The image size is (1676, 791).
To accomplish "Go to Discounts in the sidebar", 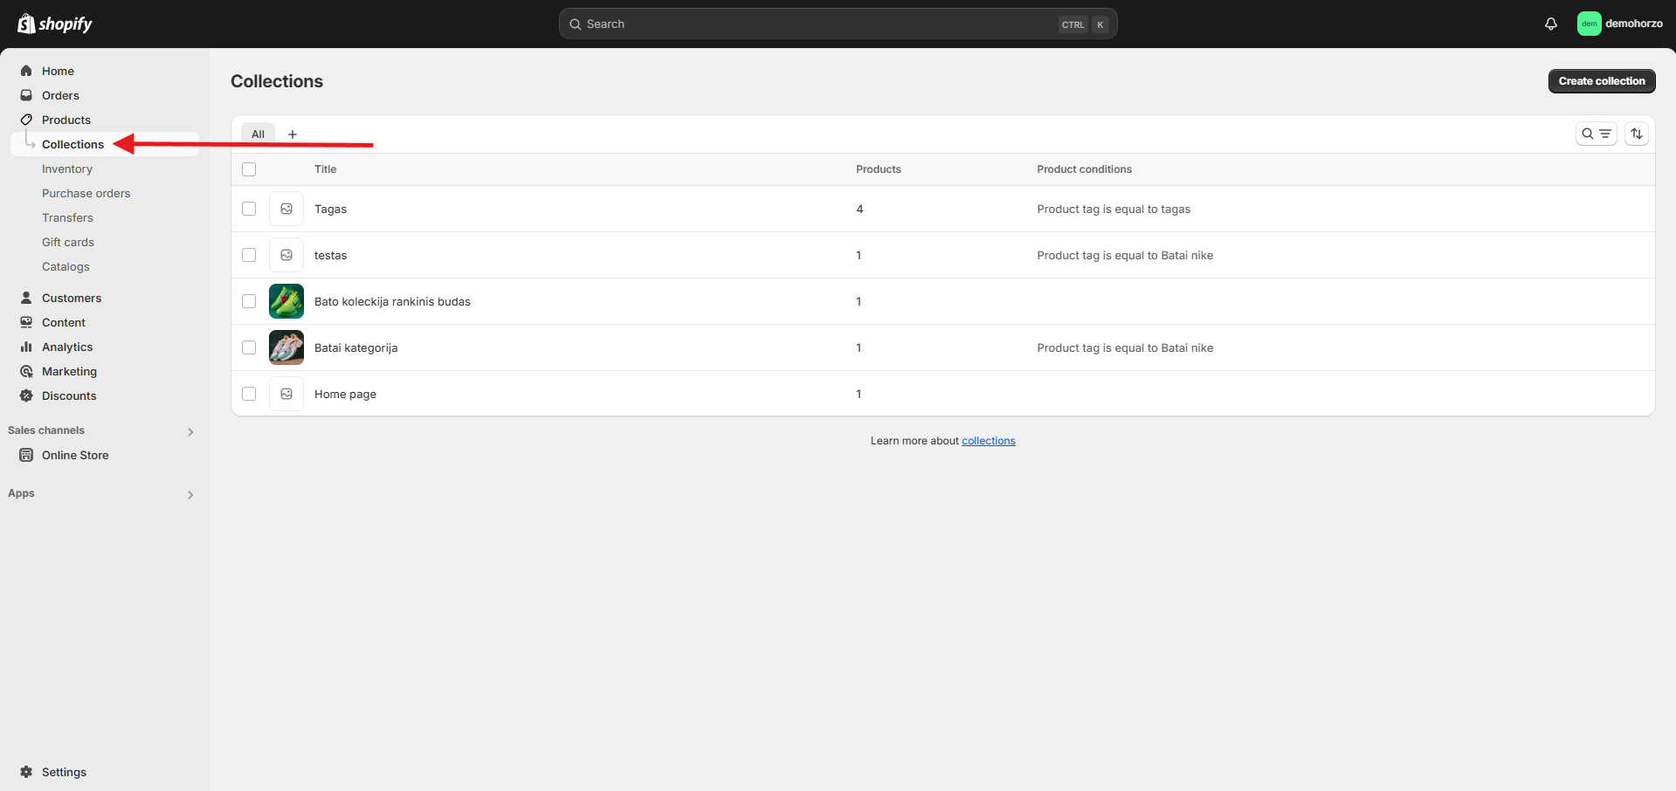I will tap(69, 395).
